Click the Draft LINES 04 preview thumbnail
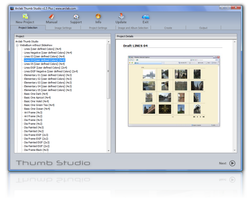252x204 pixels. [x=174, y=91]
